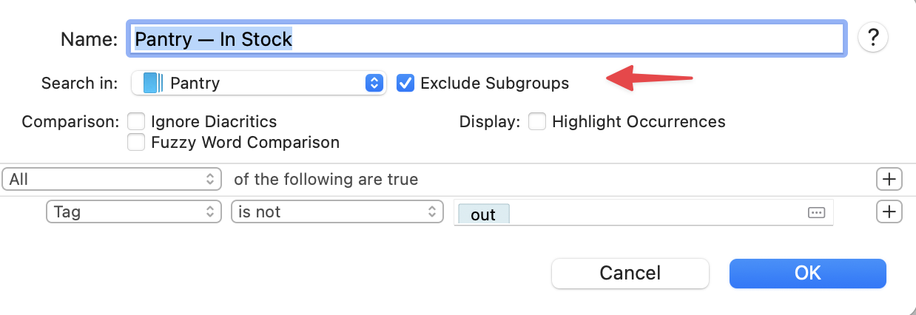Image resolution: width=916 pixels, height=315 pixels.
Task: Enable Ignore Diacritics
Action: pyautogui.click(x=136, y=121)
